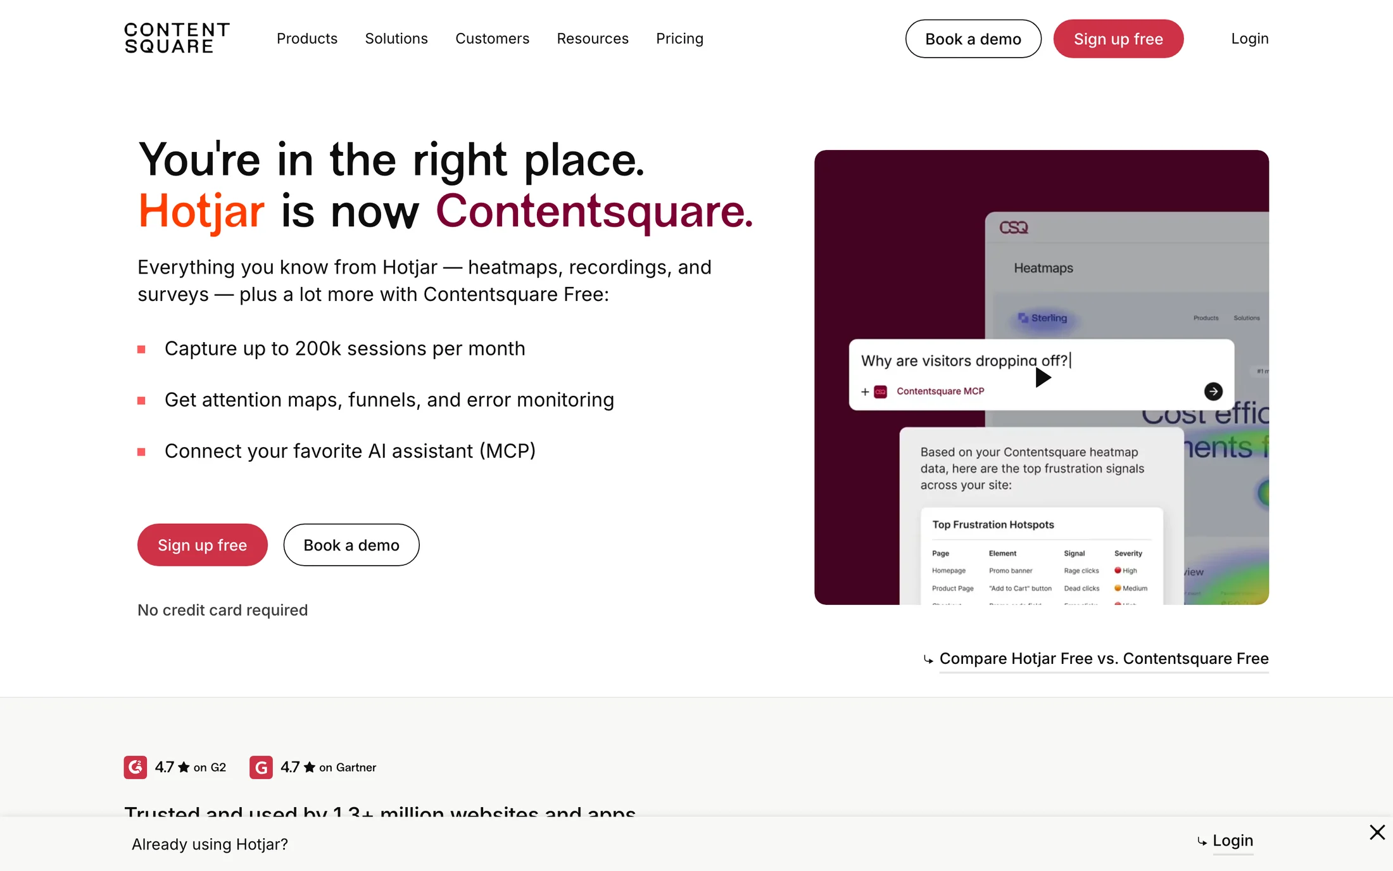Open the Customers menu
This screenshot has height=871, width=1393.
tap(492, 39)
